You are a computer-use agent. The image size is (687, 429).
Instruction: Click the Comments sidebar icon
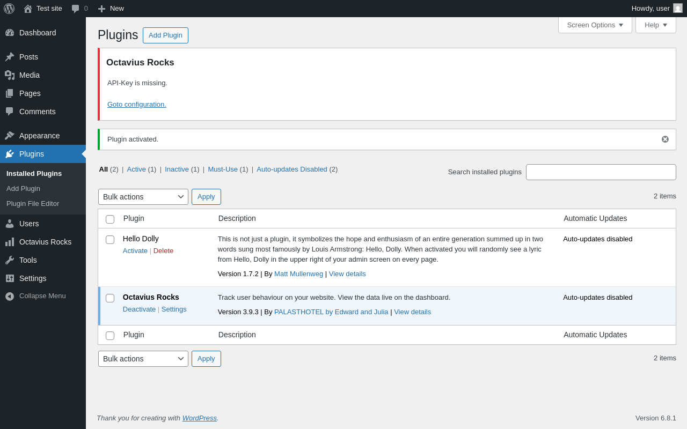coord(10,112)
